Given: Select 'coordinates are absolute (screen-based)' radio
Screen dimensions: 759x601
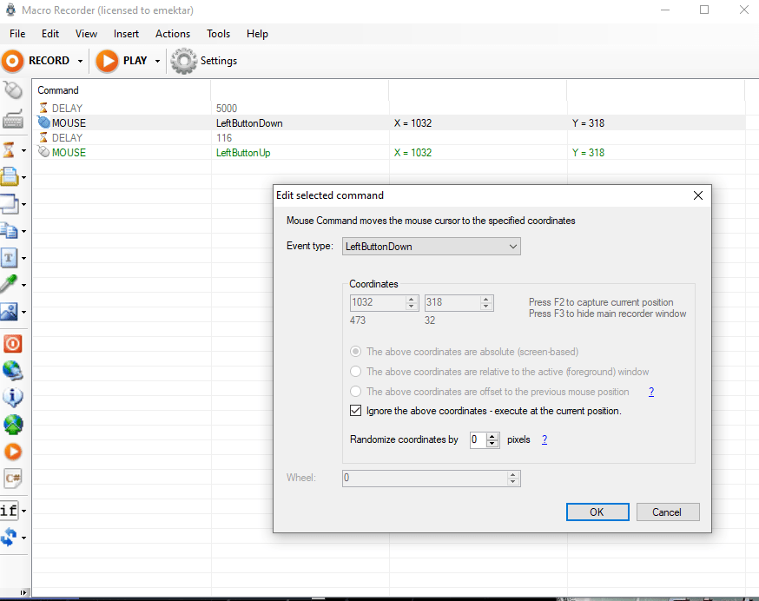Looking at the screenshot, I should pos(356,352).
